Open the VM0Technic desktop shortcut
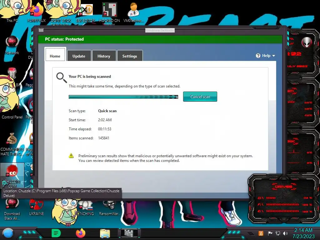The image size is (320, 240). 134,12
